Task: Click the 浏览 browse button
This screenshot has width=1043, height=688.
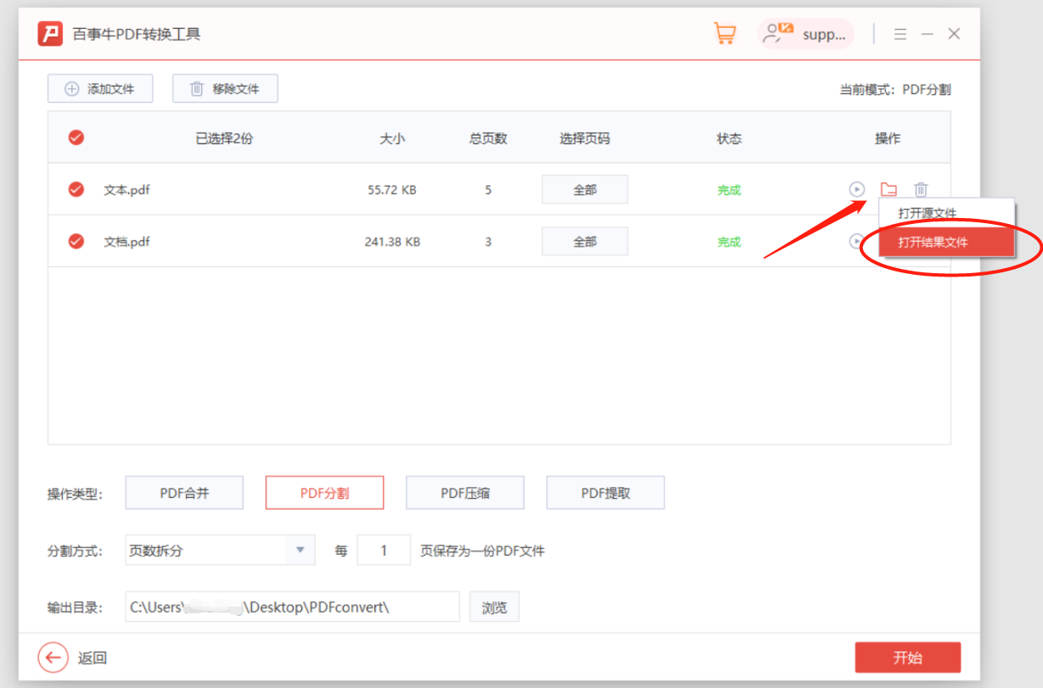Action: click(x=495, y=607)
